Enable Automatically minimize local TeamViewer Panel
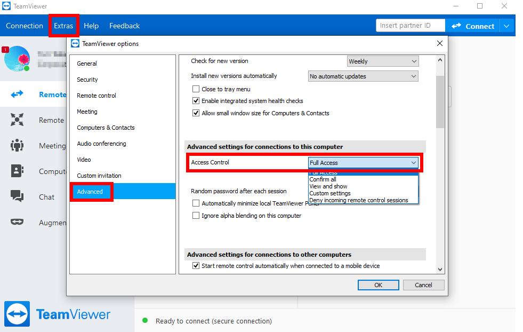Image resolution: width=523 pixels, height=332 pixels. click(196, 203)
